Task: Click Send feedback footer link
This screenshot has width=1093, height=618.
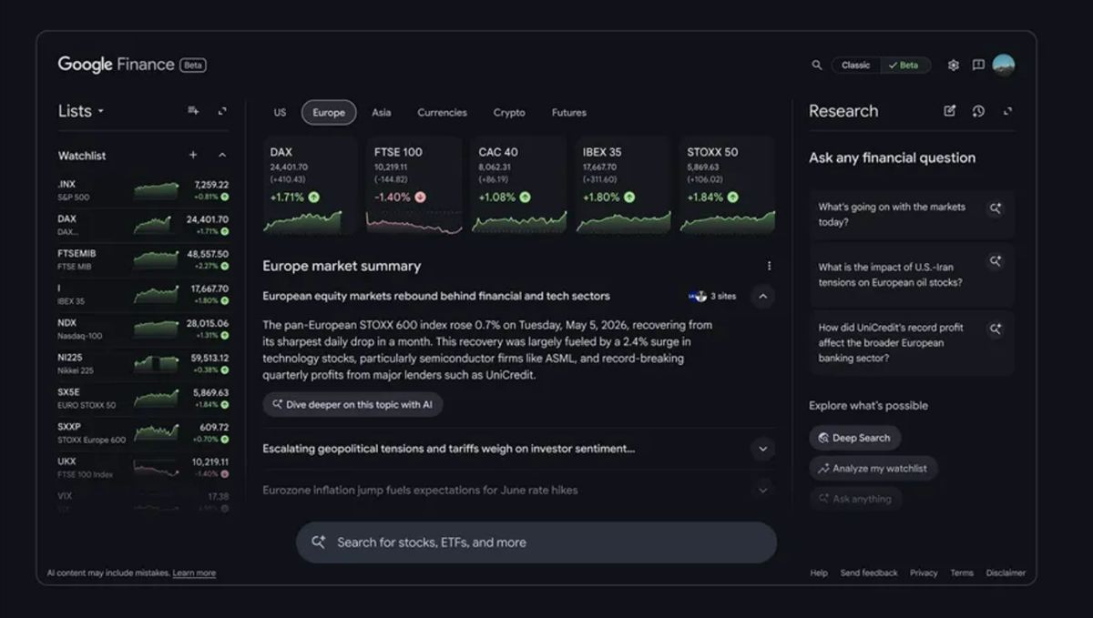Action: [x=868, y=573]
